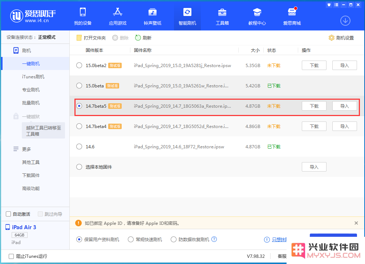This screenshot has width=365, height=264.
Task: Import firmware for the 14.7beta5 row
Action: (345, 106)
